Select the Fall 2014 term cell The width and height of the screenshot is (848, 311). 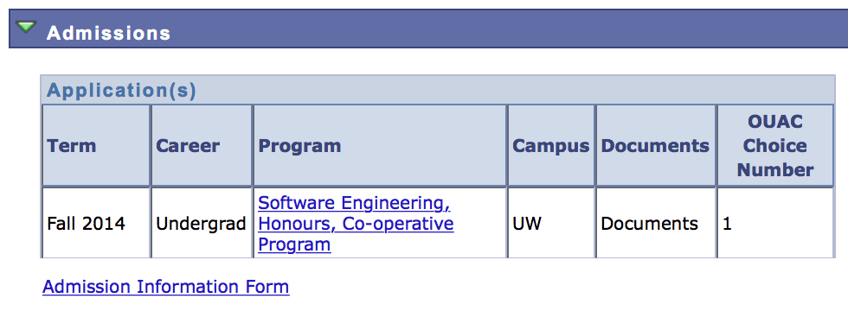tap(96, 223)
